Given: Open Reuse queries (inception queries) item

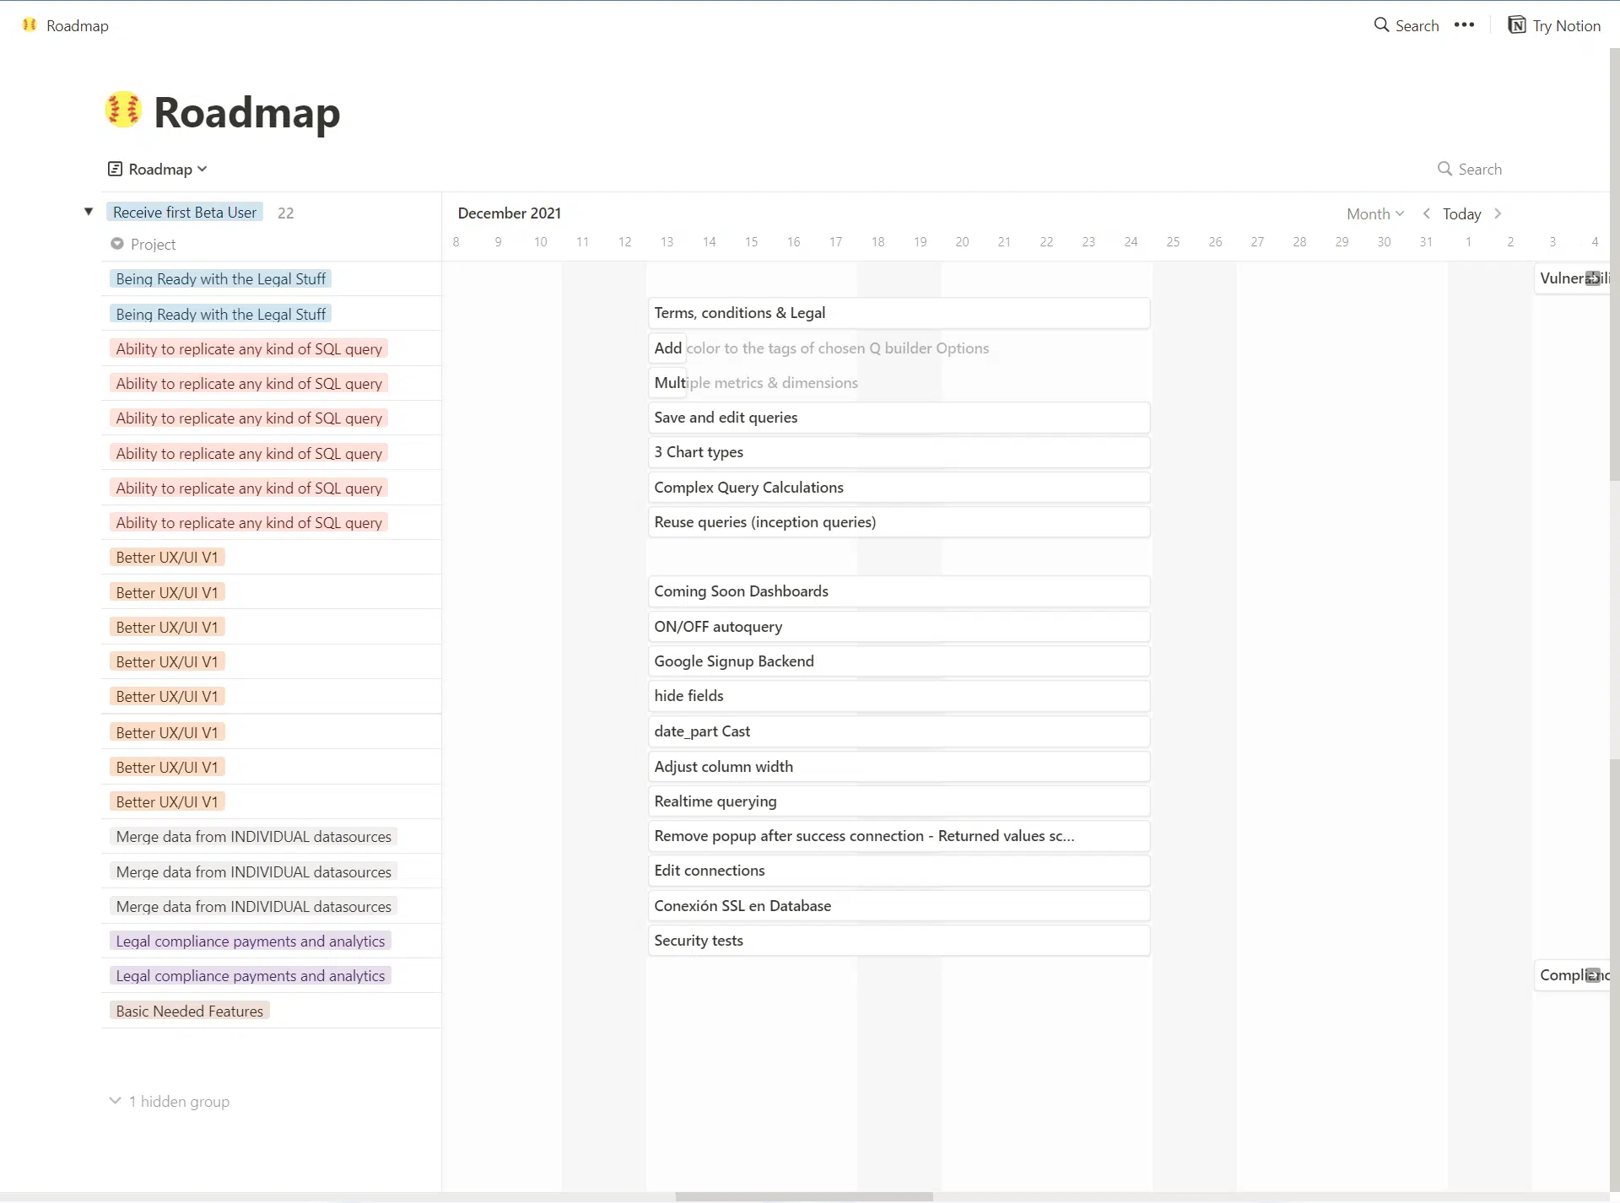Looking at the screenshot, I should point(899,522).
